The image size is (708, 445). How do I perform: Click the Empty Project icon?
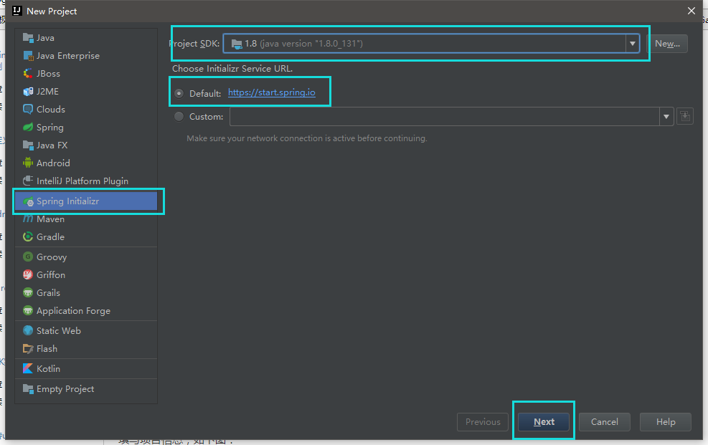[x=28, y=388]
